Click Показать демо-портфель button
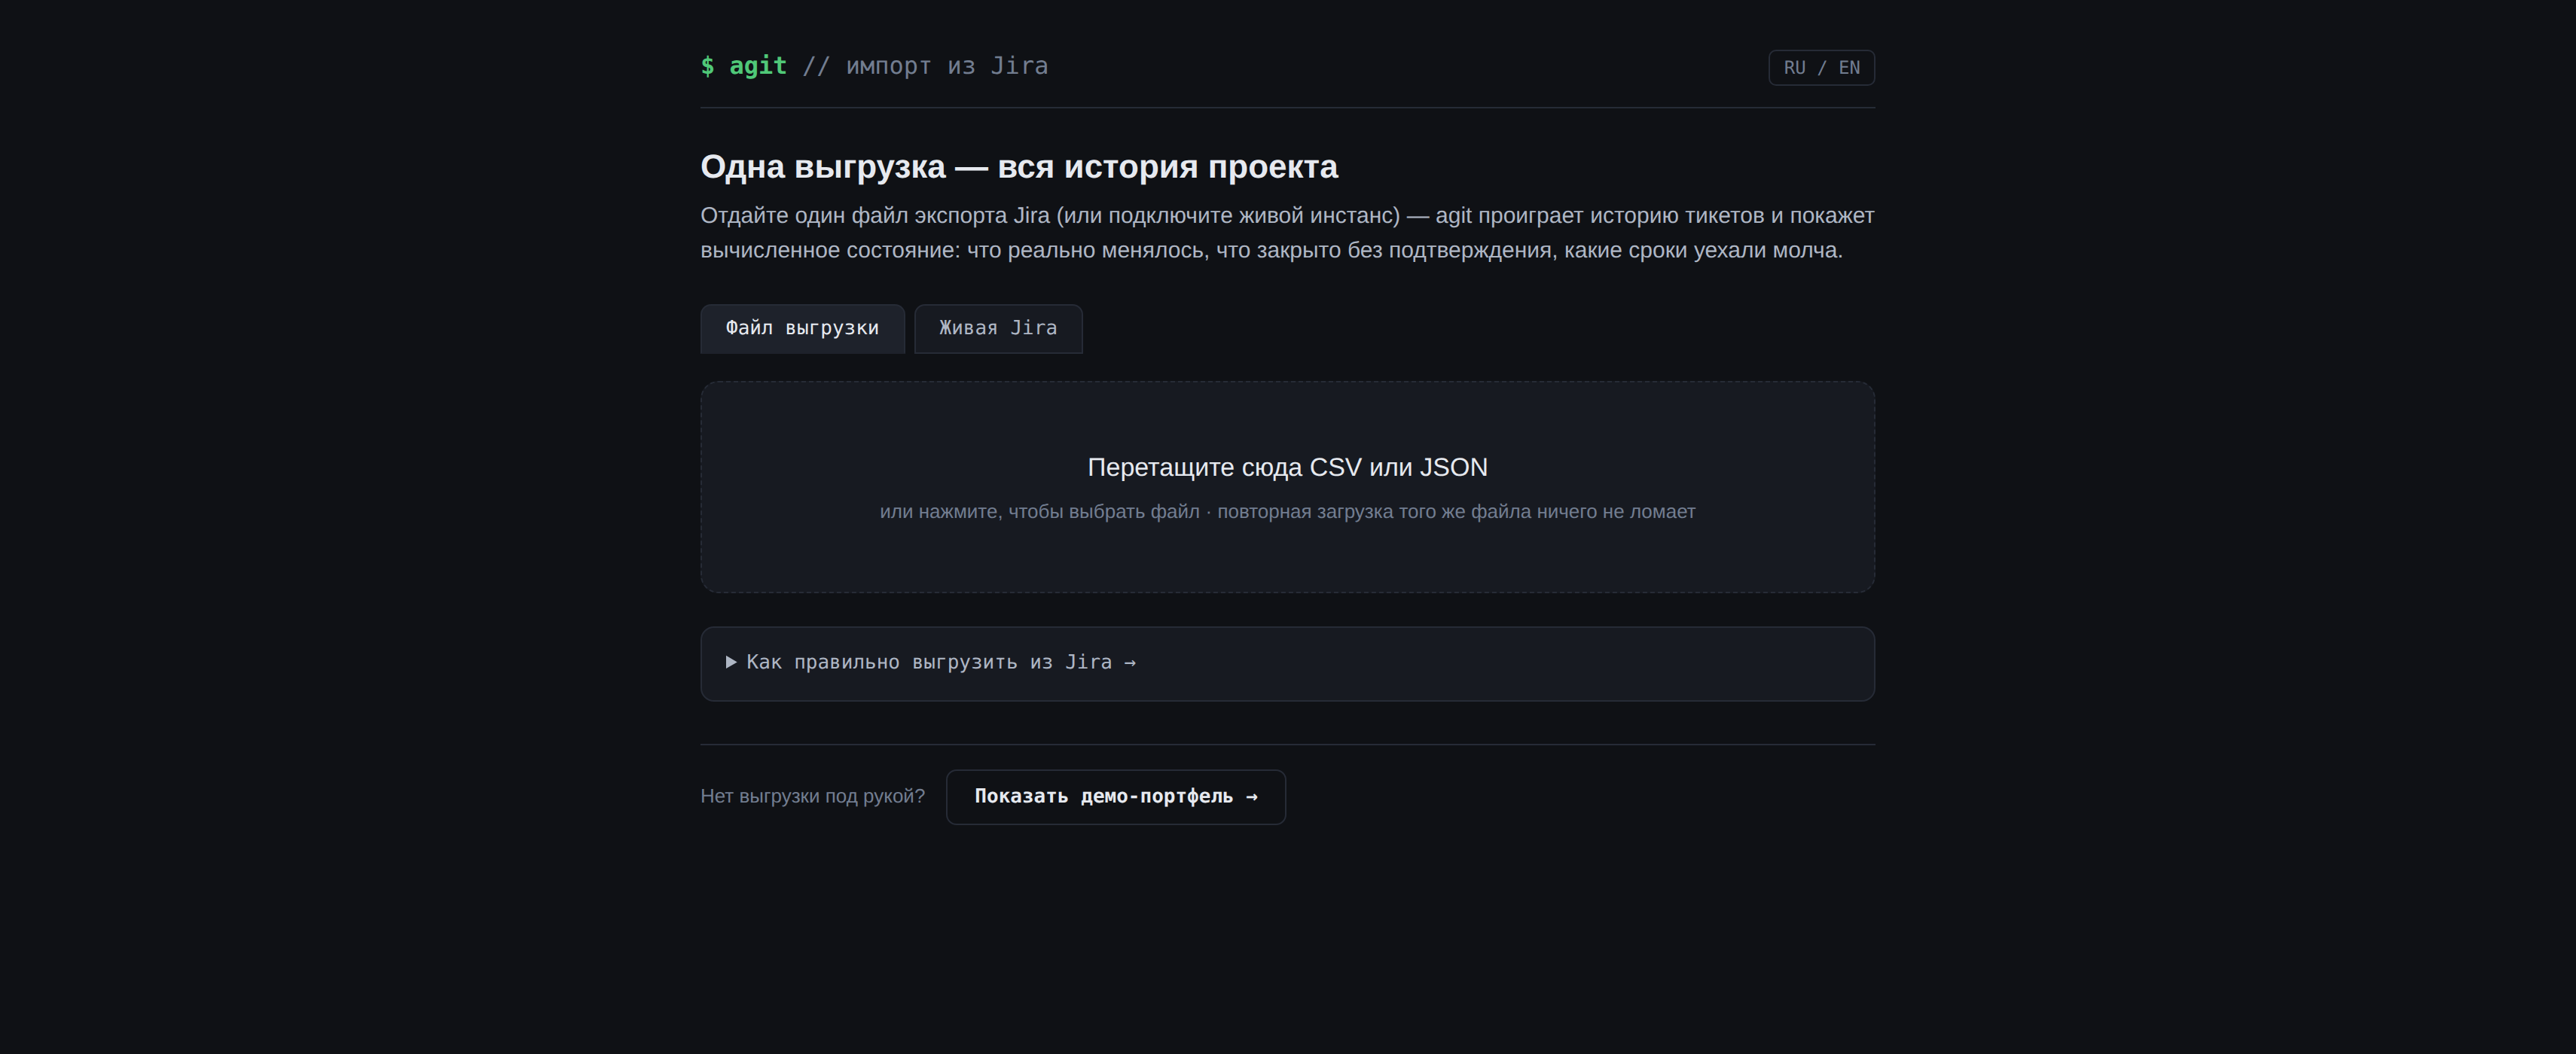The width and height of the screenshot is (2576, 1054). point(1116,797)
